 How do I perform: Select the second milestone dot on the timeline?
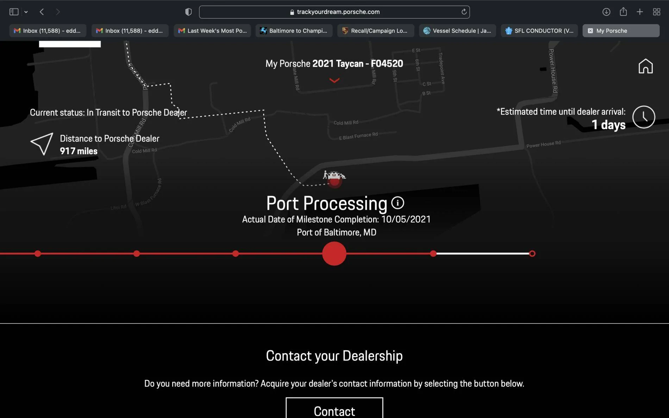[x=137, y=253]
